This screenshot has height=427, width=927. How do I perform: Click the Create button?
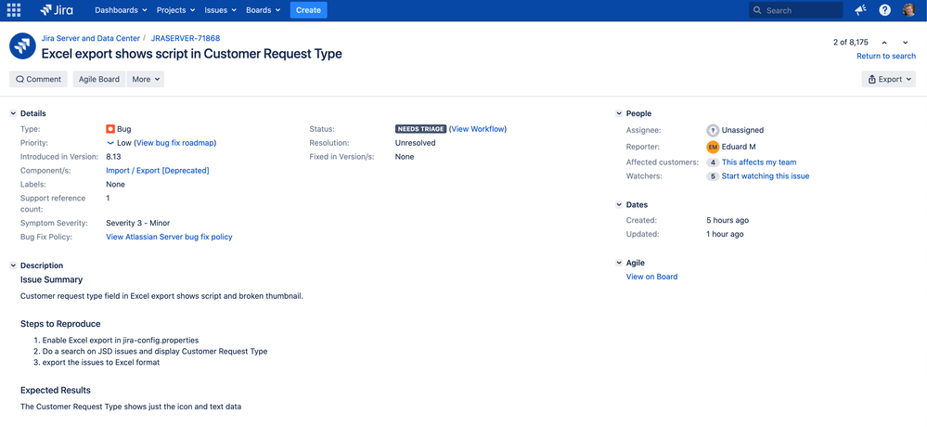coord(308,10)
